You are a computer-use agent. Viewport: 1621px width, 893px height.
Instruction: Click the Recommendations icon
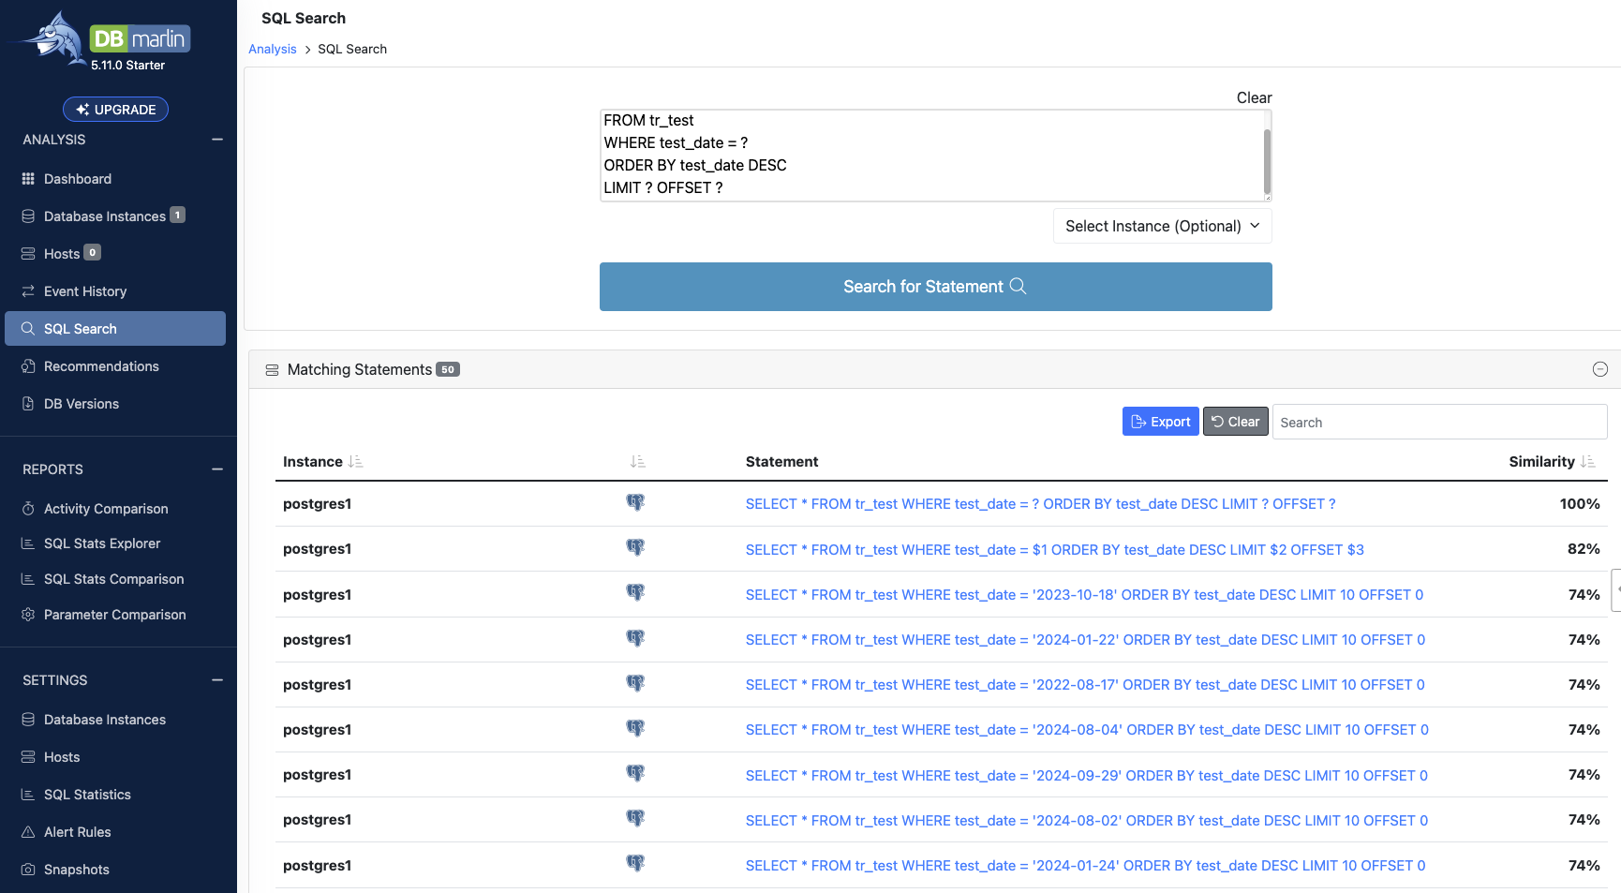(28, 366)
